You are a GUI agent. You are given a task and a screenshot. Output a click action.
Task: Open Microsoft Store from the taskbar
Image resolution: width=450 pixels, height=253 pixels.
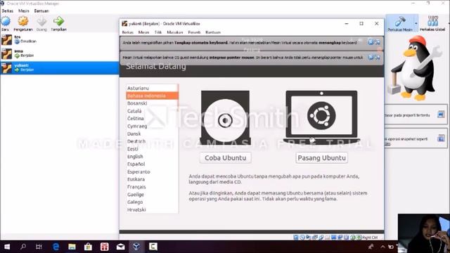[88, 247]
